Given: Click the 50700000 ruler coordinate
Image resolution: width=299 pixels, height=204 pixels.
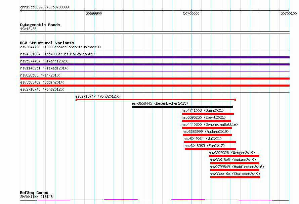Looking at the screenshot, I should 191,13.
